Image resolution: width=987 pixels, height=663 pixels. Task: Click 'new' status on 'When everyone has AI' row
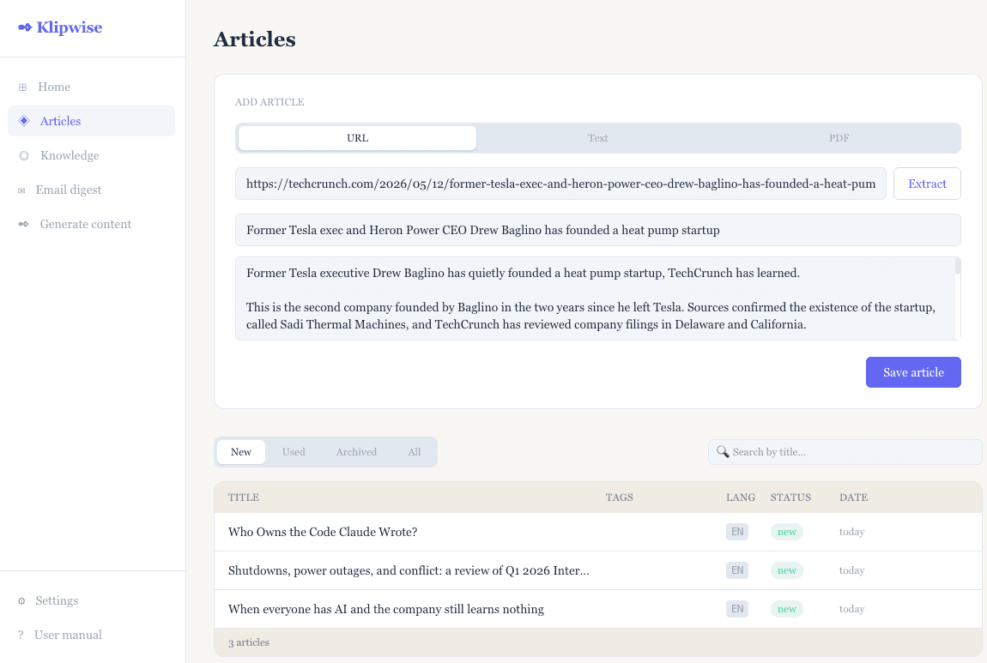coord(787,609)
